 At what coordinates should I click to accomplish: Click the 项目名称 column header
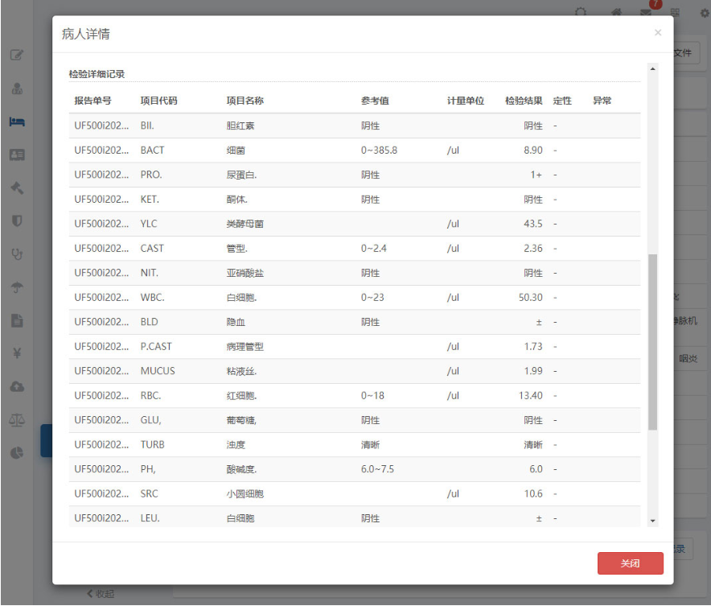click(245, 101)
